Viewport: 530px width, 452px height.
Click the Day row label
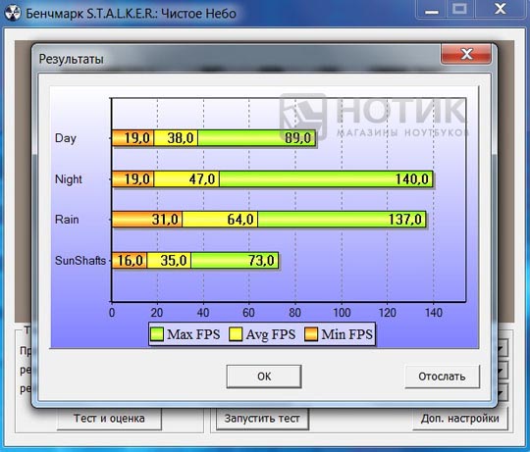click(x=66, y=138)
